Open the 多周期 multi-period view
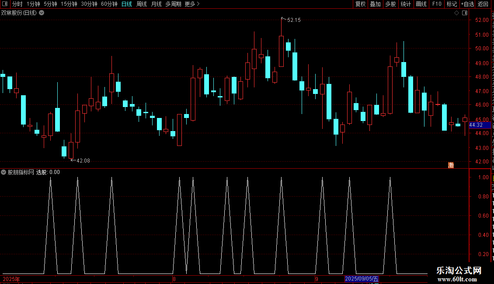This screenshot has height=284, width=494. pyautogui.click(x=173, y=4)
